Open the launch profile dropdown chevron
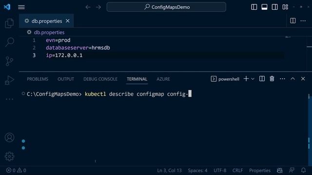 pos(253,79)
